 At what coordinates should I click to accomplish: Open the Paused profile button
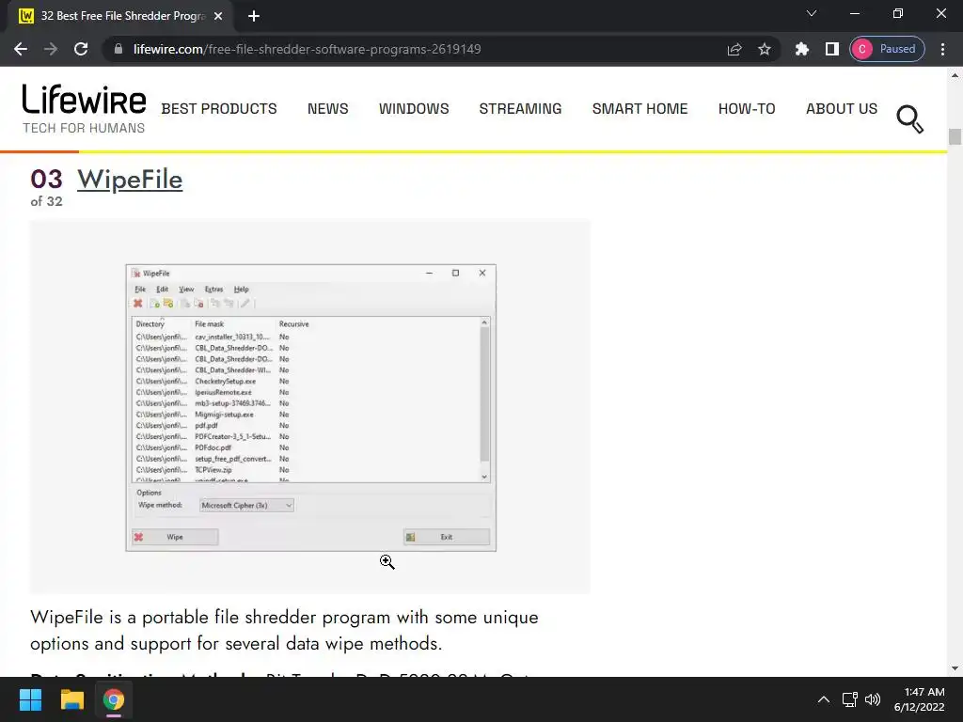[x=887, y=49]
